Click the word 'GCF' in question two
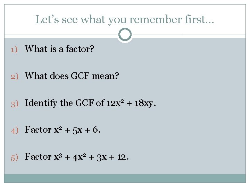The height and width of the screenshot is (187, 250). click(80, 76)
